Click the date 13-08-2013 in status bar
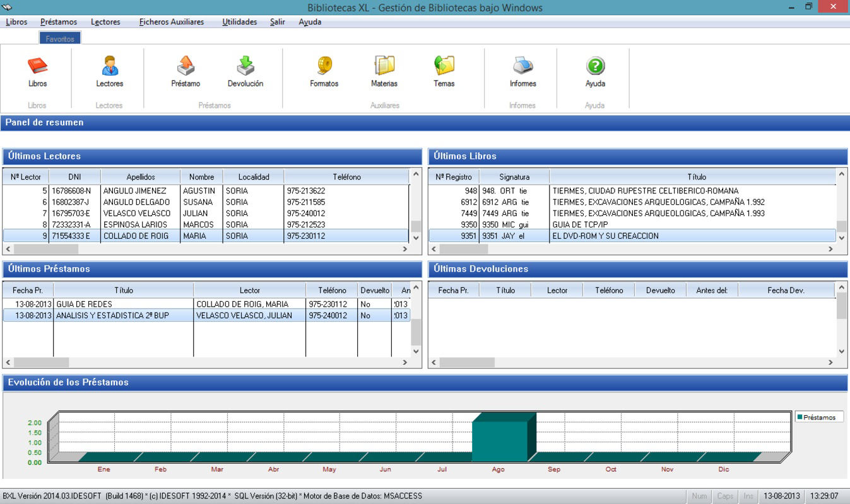The image size is (850, 504). (781, 496)
